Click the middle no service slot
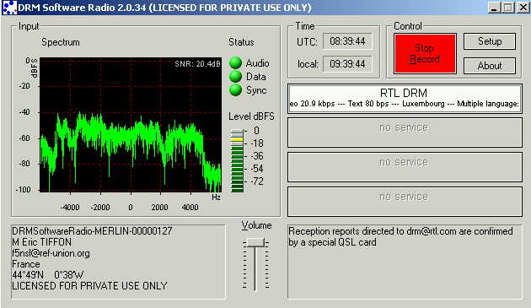The image size is (531, 308). 405,167
